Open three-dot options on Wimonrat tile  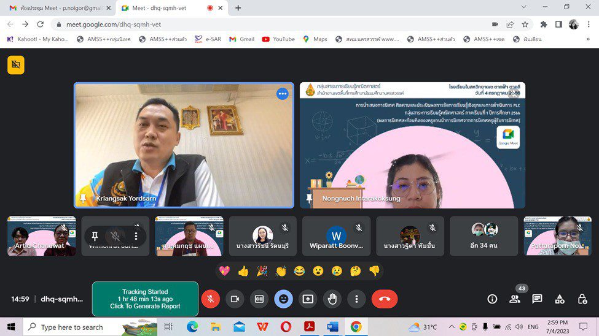click(136, 237)
